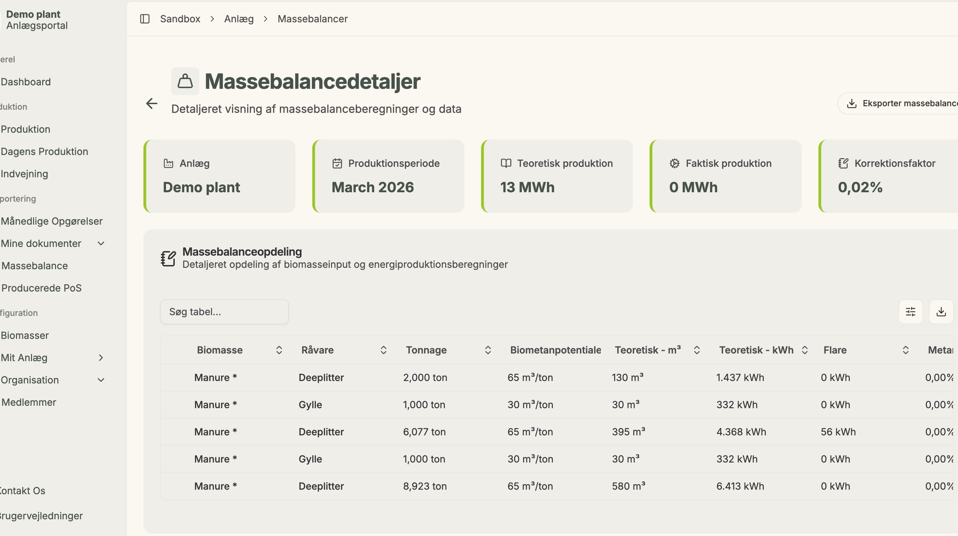Collapse Organisation submenu chevron

(101, 380)
